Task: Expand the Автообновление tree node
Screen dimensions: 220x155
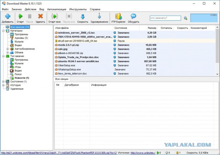Action: coord(8,49)
